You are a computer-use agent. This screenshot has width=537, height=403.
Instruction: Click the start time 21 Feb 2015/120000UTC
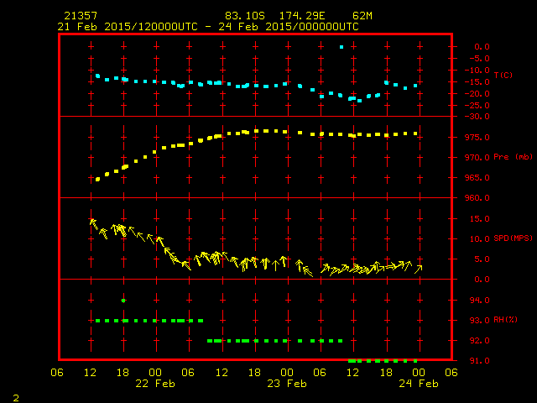point(128,27)
